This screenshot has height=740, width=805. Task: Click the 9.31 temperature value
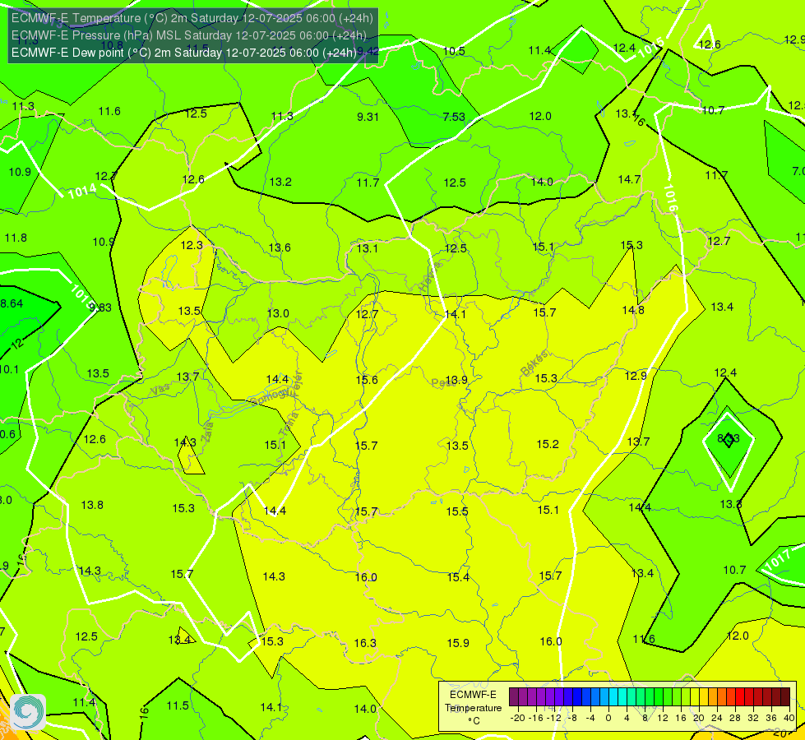tap(368, 117)
